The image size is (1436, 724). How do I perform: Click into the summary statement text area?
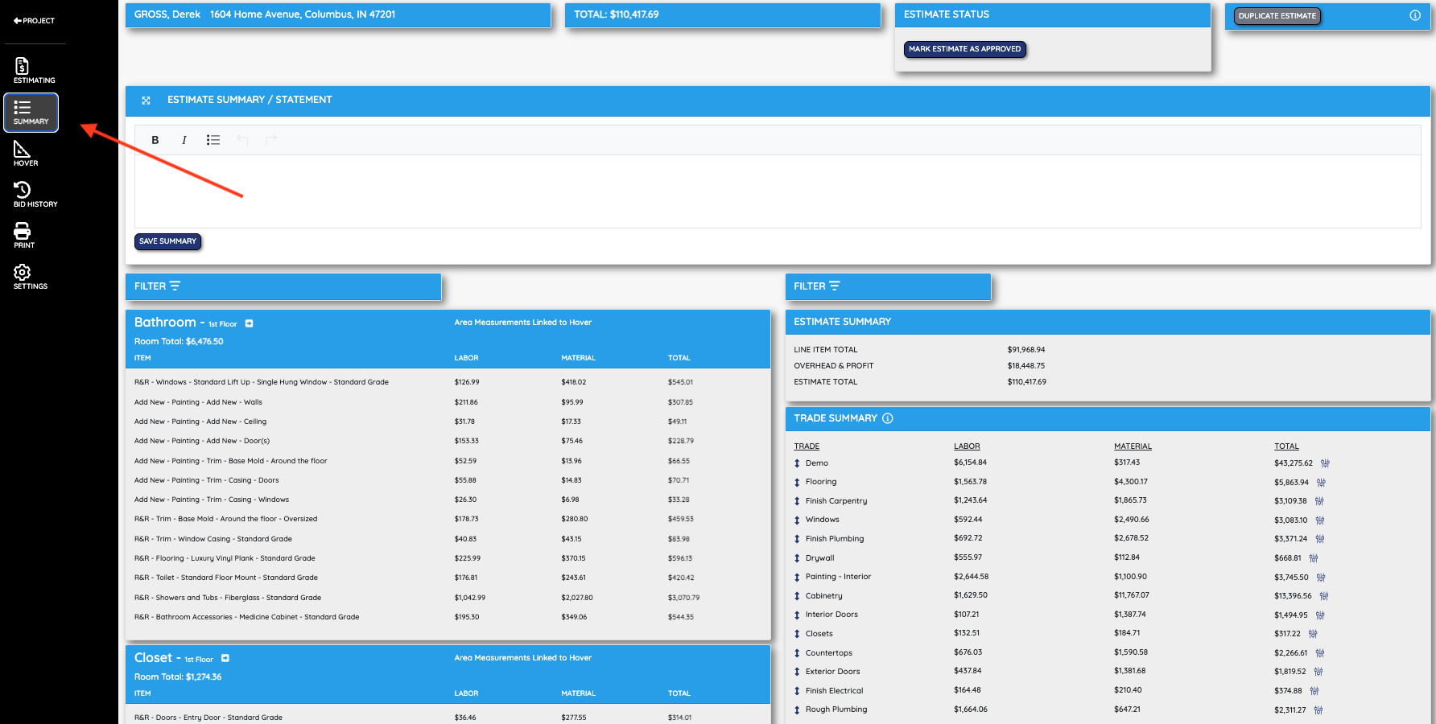[x=778, y=191]
